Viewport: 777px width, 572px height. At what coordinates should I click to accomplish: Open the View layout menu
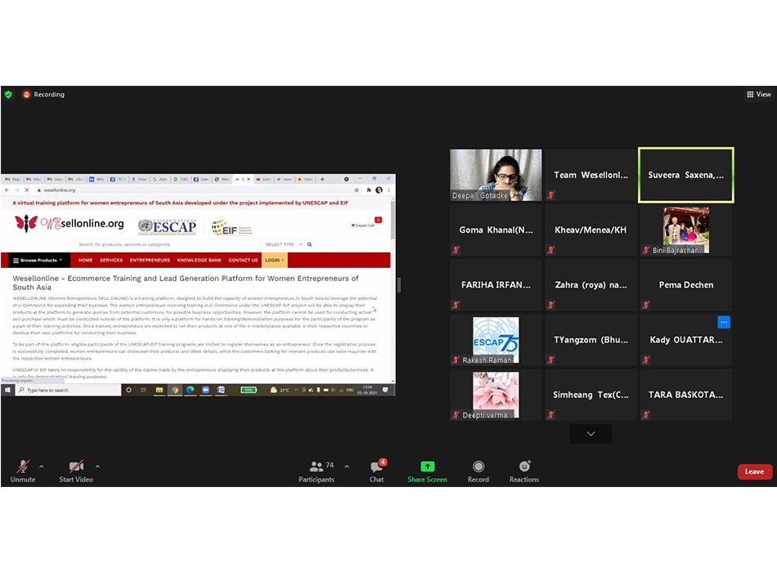click(759, 94)
